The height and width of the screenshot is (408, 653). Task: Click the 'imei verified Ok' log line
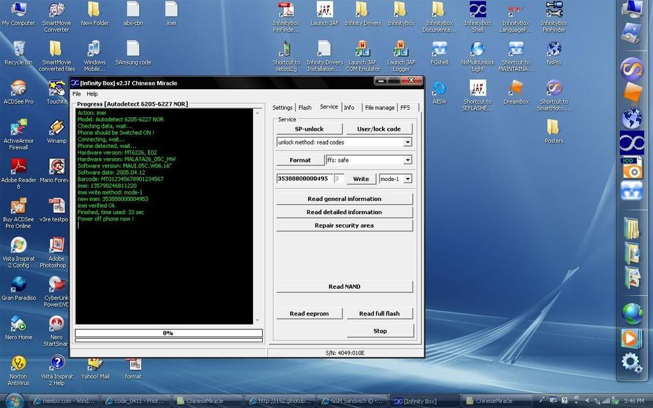97,206
